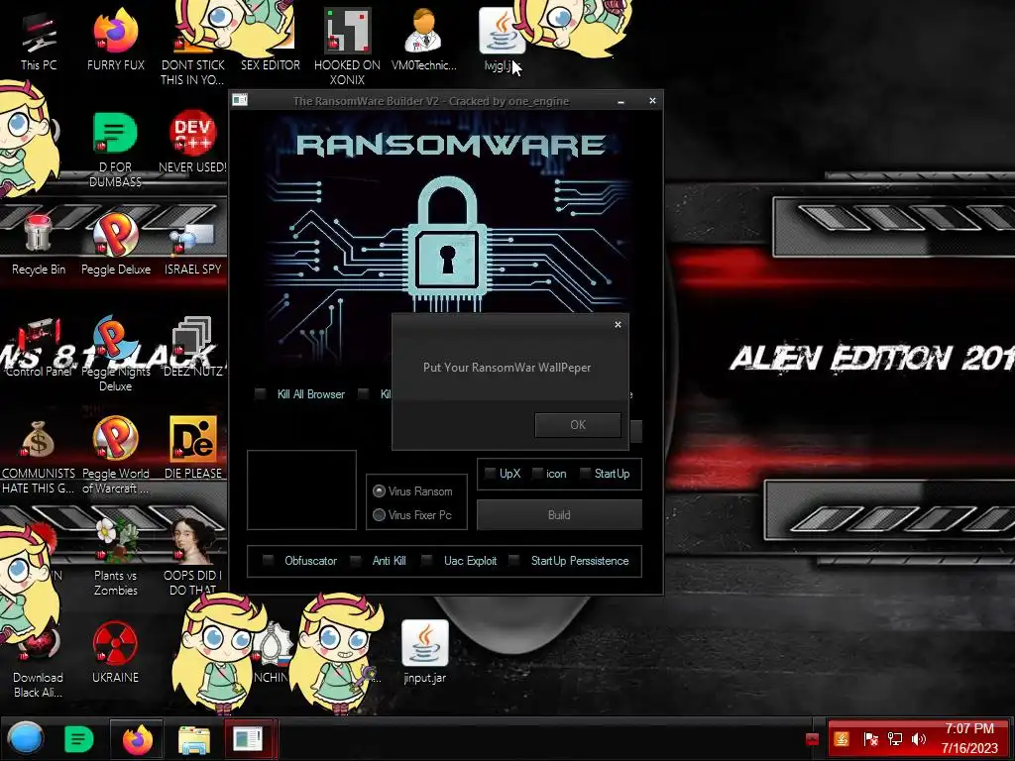Click the builder window title bar icon
The height and width of the screenshot is (761, 1015).
[x=240, y=100]
